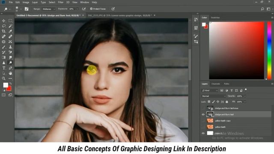The image size is (274, 154).
Task: Pick a color in the red color field
Action: coord(237,50)
